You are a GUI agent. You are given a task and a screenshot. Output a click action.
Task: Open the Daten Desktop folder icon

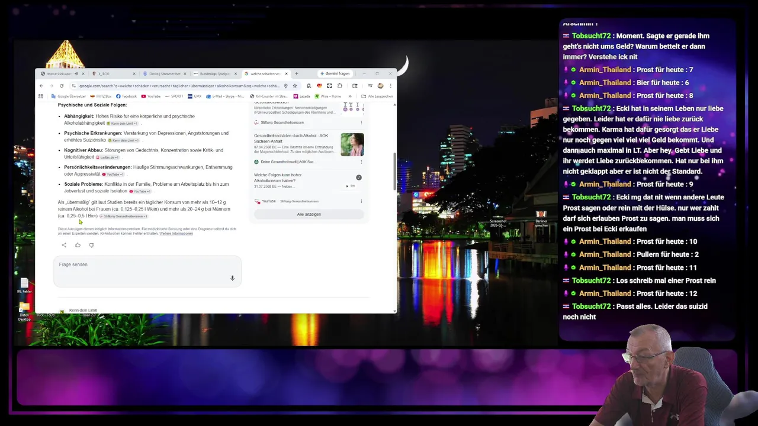pyautogui.click(x=24, y=311)
